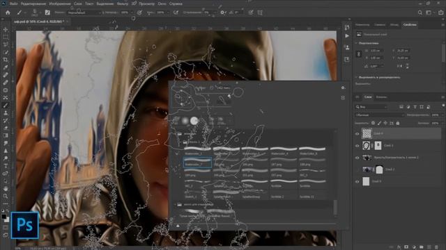Screen dimensions: 446x250
Task: Collapse the Выровнять и распределить section
Action: (356, 77)
